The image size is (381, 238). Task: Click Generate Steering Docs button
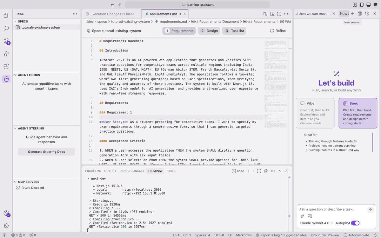[46, 152]
